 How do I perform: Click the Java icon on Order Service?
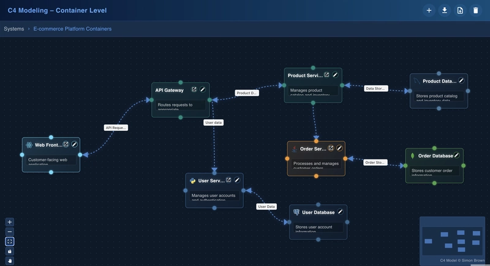pos(295,149)
